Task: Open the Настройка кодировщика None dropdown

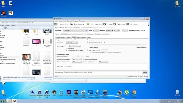Action: click(77, 59)
